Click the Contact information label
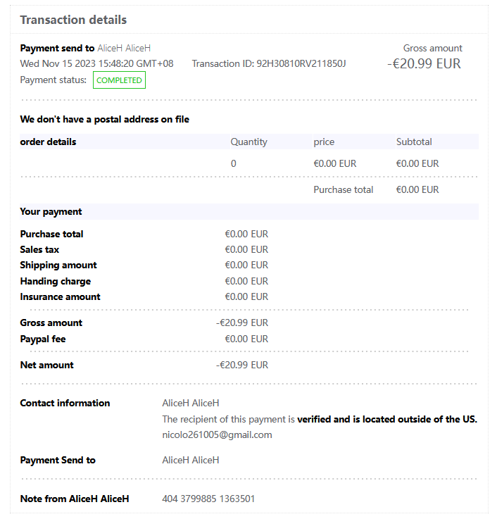This screenshot has width=497, height=519. tap(65, 403)
